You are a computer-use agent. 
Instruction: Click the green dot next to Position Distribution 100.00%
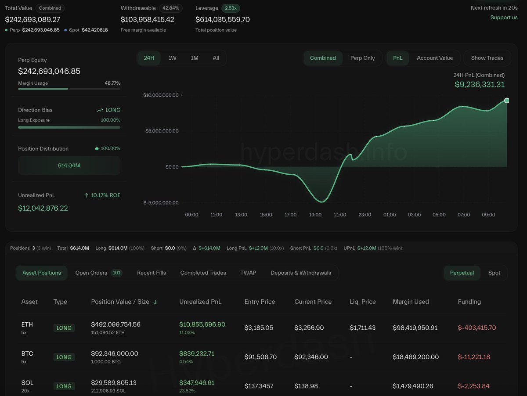97,149
